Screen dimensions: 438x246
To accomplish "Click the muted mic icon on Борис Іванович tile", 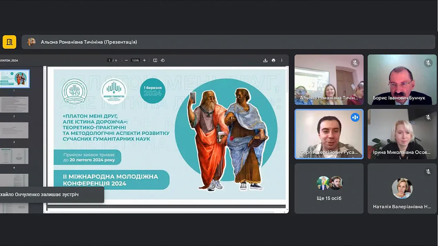I will click(428, 63).
